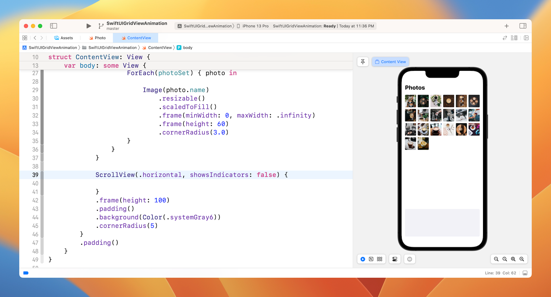The width and height of the screenshot is (551, 297).
Task: Run the project with the Play button
Action: (x=89, y=26)
